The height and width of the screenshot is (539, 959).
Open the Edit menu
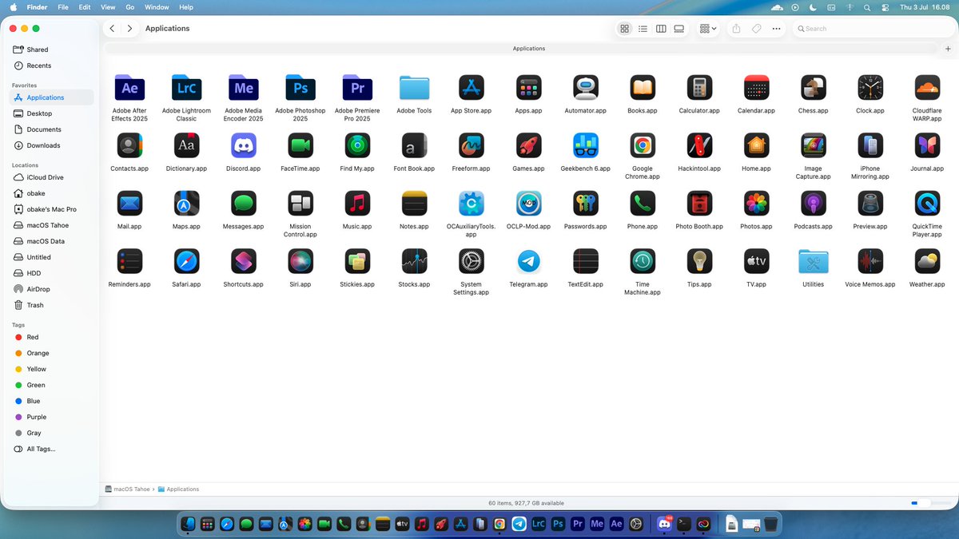85,7
